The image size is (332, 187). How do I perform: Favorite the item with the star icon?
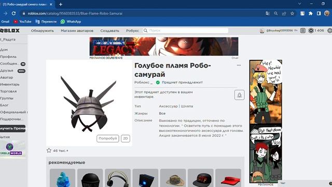click(49, 151)
